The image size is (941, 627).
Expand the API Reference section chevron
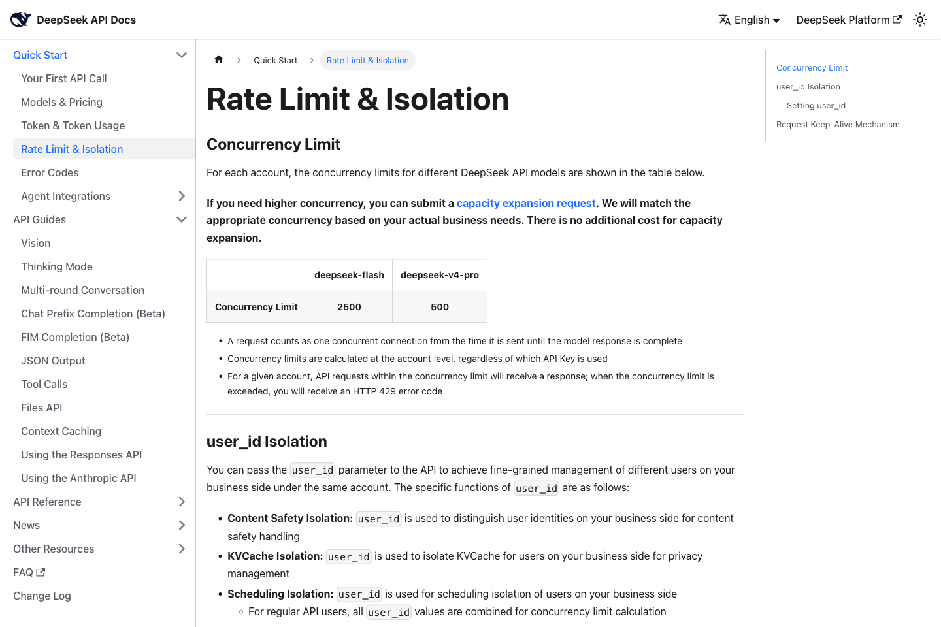182,502
